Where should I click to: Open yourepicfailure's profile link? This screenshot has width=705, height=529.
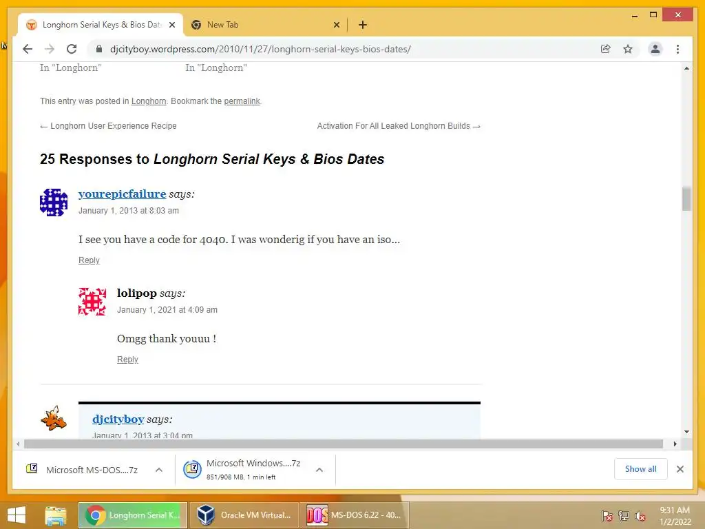123,194
